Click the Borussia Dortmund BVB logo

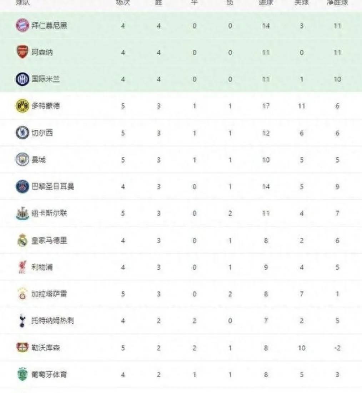[22, 106]
